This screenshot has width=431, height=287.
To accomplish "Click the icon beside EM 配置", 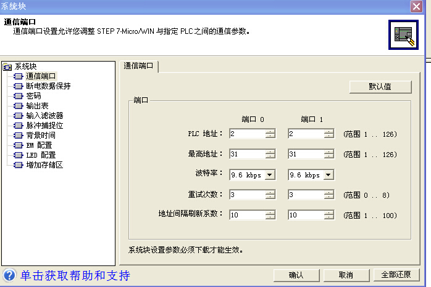I will point(18,145).
